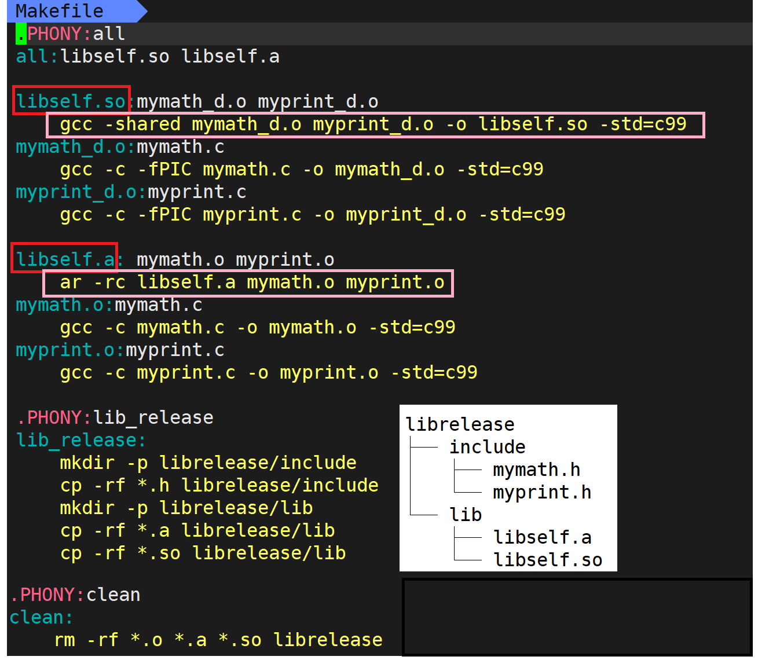Click the 'myprint.o:myprint.c' rule line

(x=120, y=350)
